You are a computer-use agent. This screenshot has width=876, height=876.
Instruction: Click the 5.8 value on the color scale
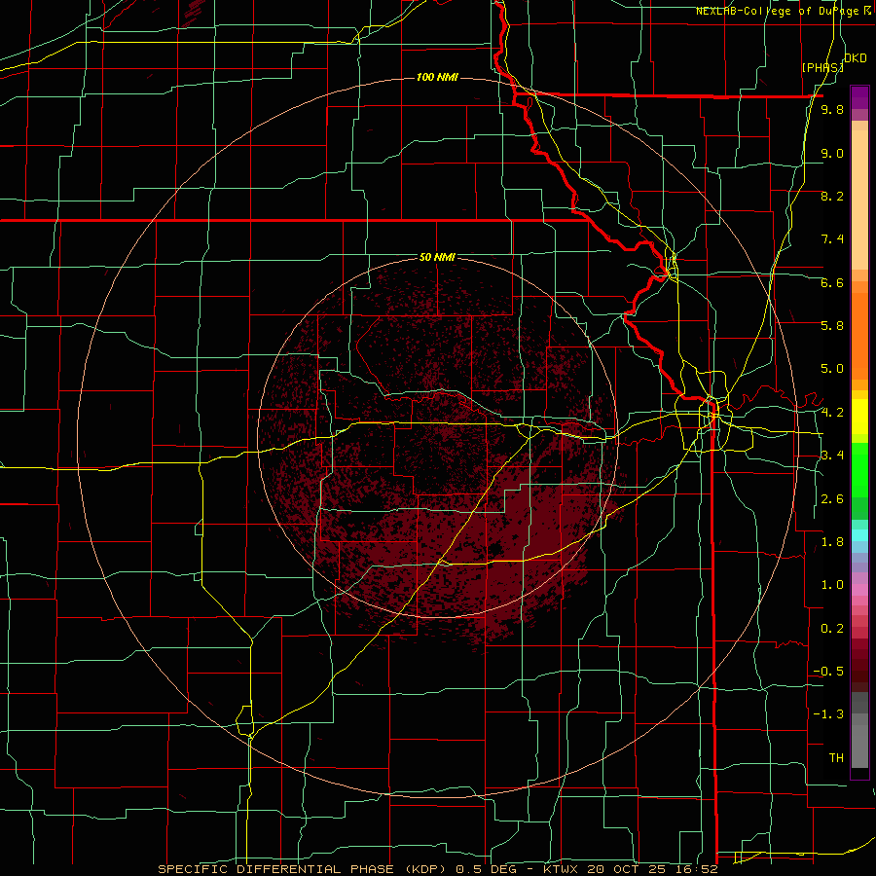tap(832, 326)
